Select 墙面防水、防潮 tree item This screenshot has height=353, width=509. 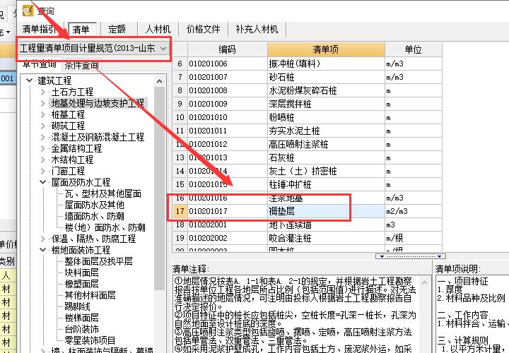tap(95, 216)
